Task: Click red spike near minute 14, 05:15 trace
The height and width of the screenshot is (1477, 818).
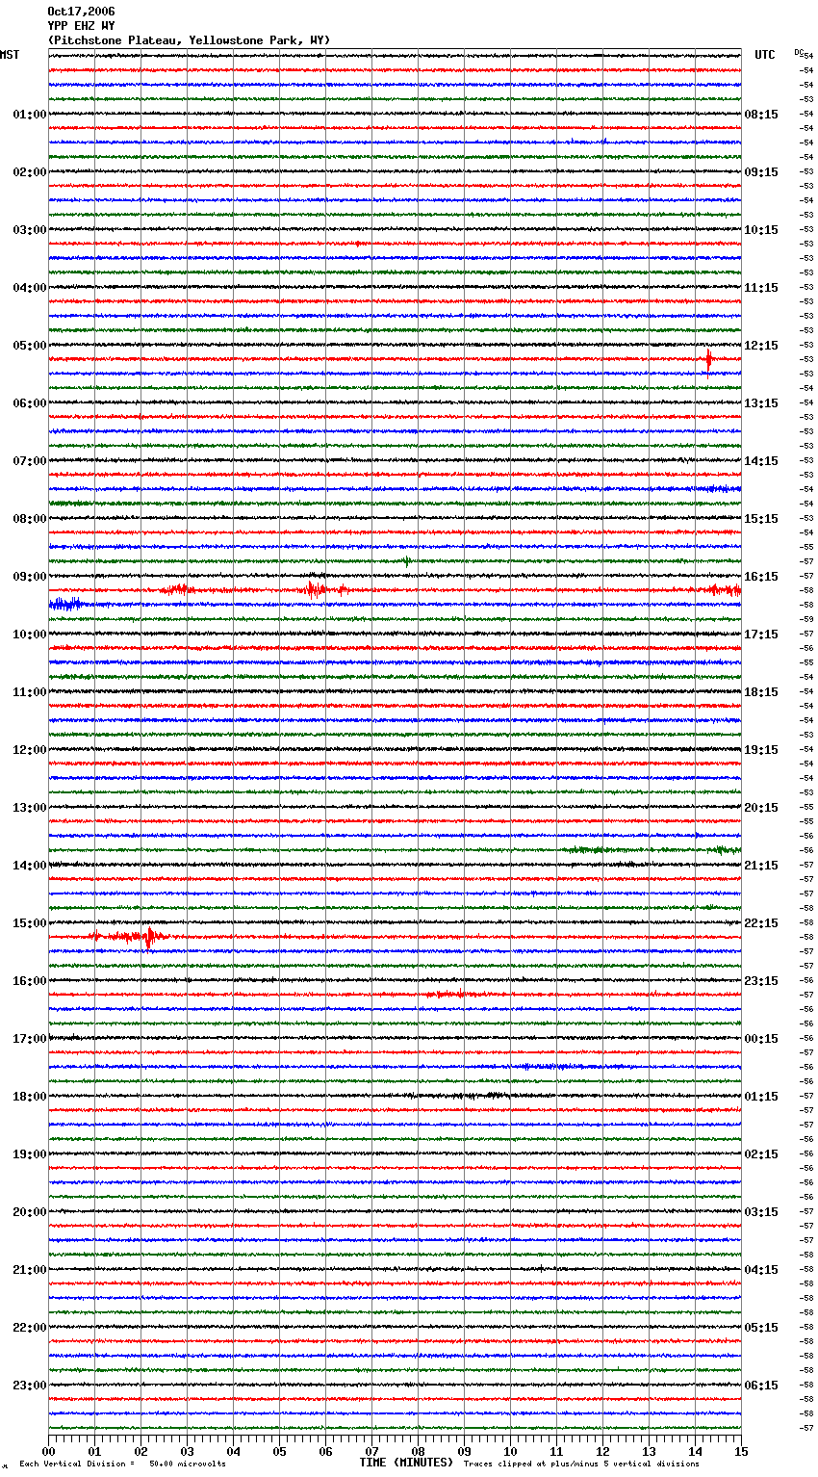Action: 709,359
